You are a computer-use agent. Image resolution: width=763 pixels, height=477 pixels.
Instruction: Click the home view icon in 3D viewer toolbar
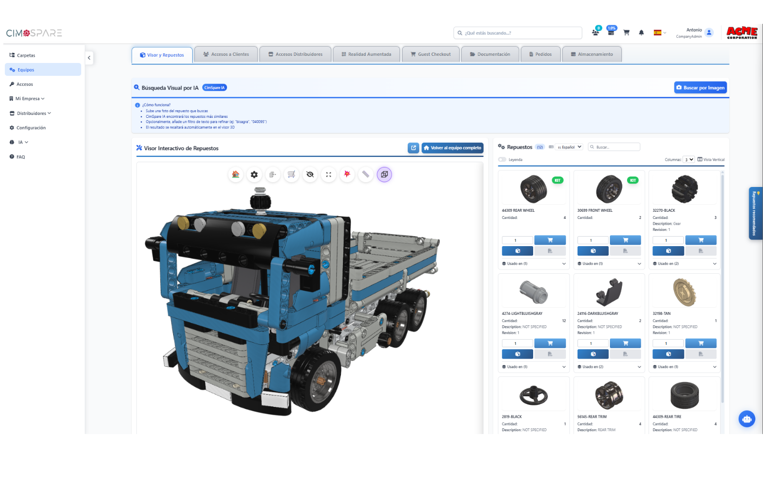(x=236, y=175)
